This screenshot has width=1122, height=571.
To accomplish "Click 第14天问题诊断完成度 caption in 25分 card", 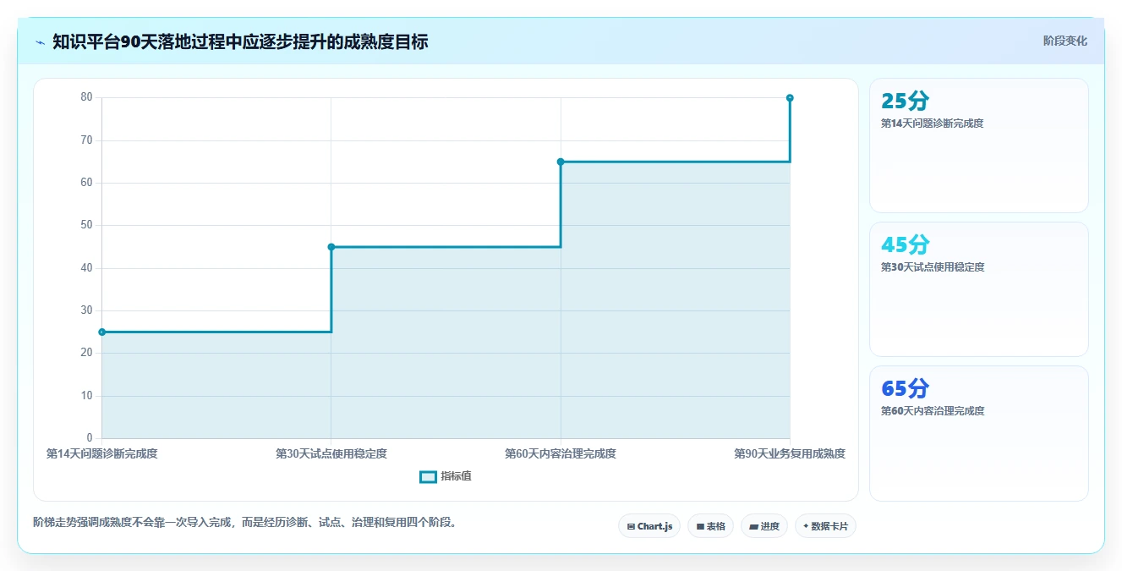I will 932,124.
